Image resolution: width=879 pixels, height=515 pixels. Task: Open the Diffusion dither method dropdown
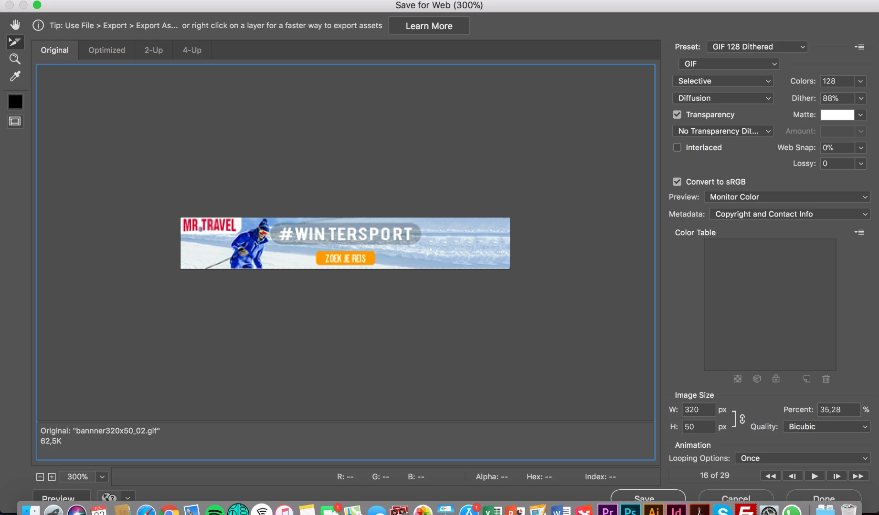(723, 98)
